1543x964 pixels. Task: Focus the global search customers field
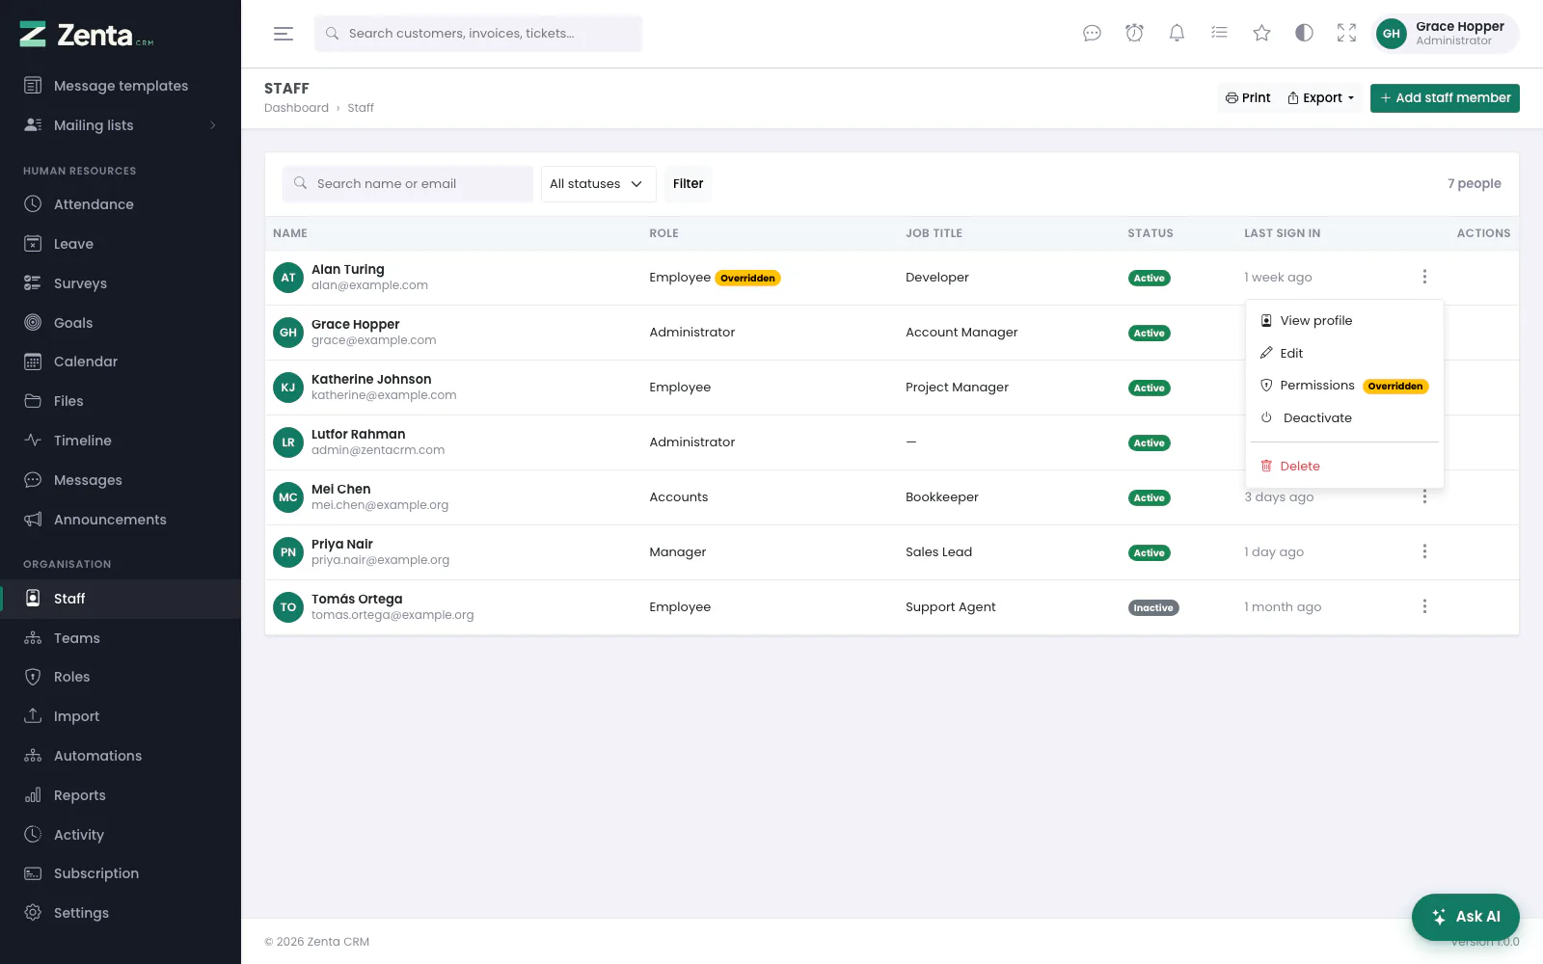pos(478,34)
